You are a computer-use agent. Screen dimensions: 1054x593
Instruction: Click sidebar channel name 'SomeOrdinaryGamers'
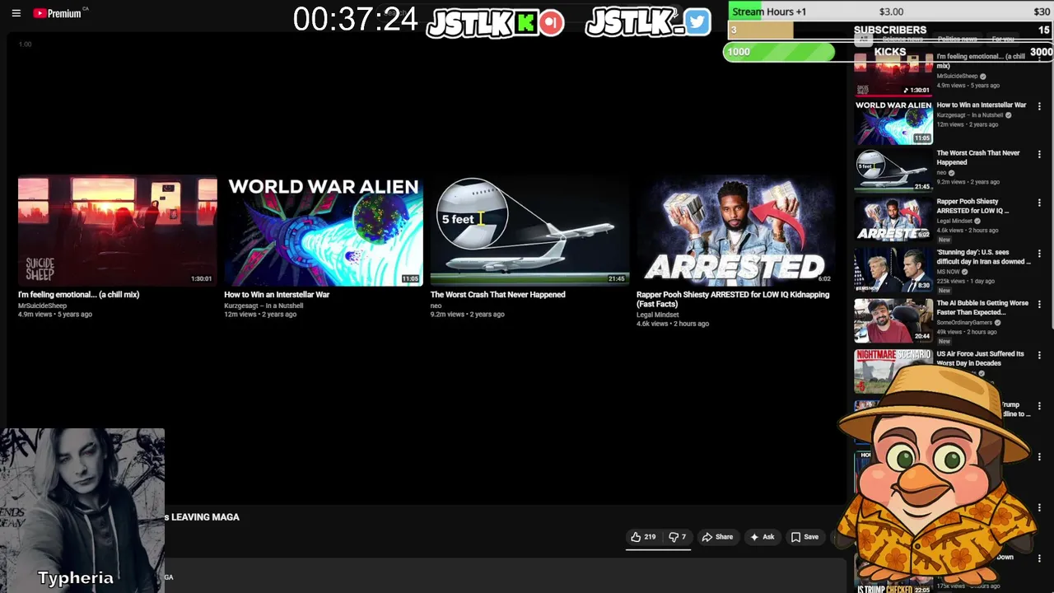click(x=964, y=323)
